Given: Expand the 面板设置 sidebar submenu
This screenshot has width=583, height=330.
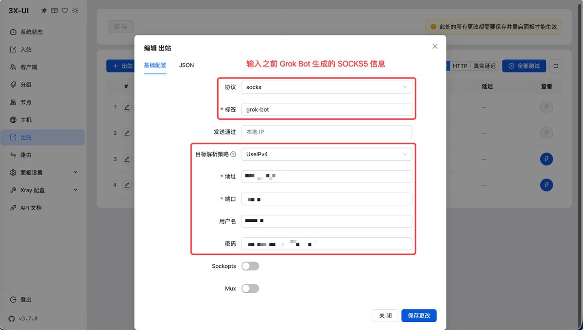Looking at the screenshot, I should coord(43,173).
